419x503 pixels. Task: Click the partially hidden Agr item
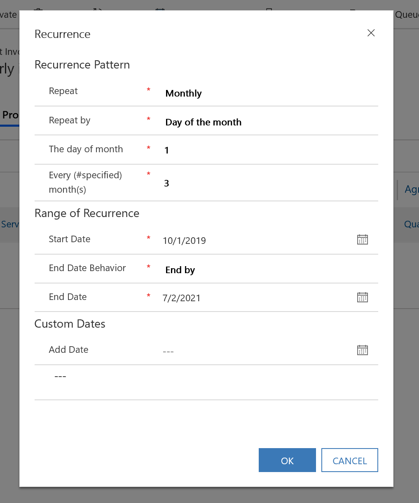(x=412, y=189)
